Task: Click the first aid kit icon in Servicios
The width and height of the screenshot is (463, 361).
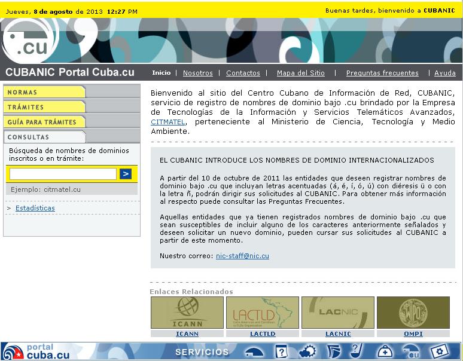Action: pos(385,351)
